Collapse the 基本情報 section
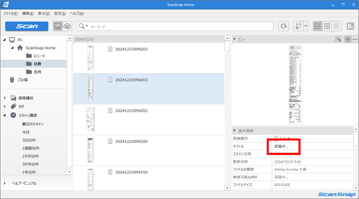Screen dimensions: 359x199 point(234,130)
